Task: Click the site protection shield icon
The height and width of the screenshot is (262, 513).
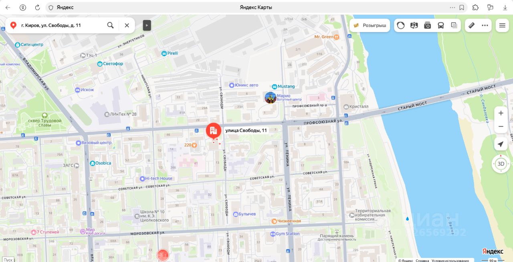Action: (50, 7)
